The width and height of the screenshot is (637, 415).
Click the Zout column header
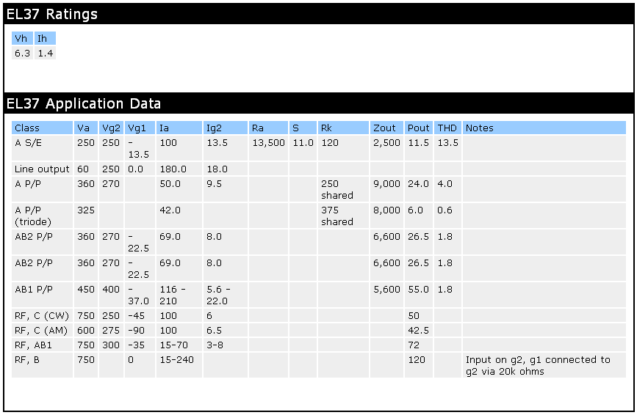[386, 128]
